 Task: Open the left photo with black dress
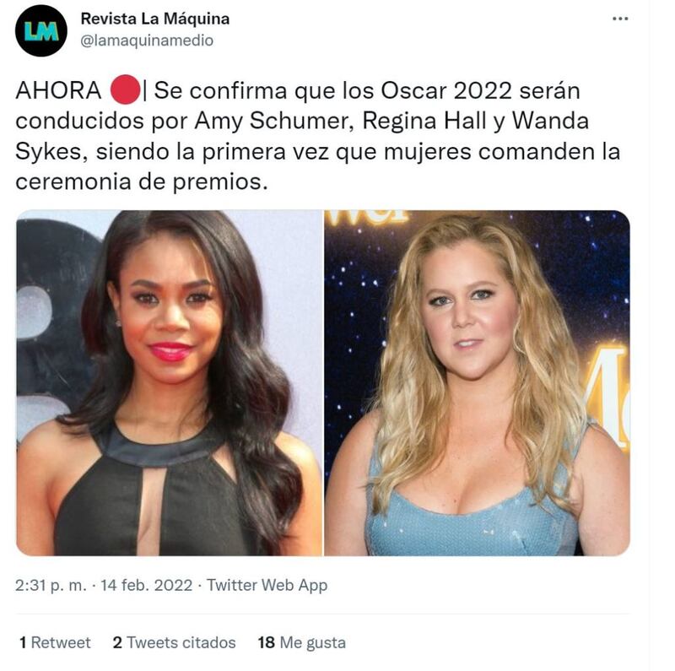169,383
